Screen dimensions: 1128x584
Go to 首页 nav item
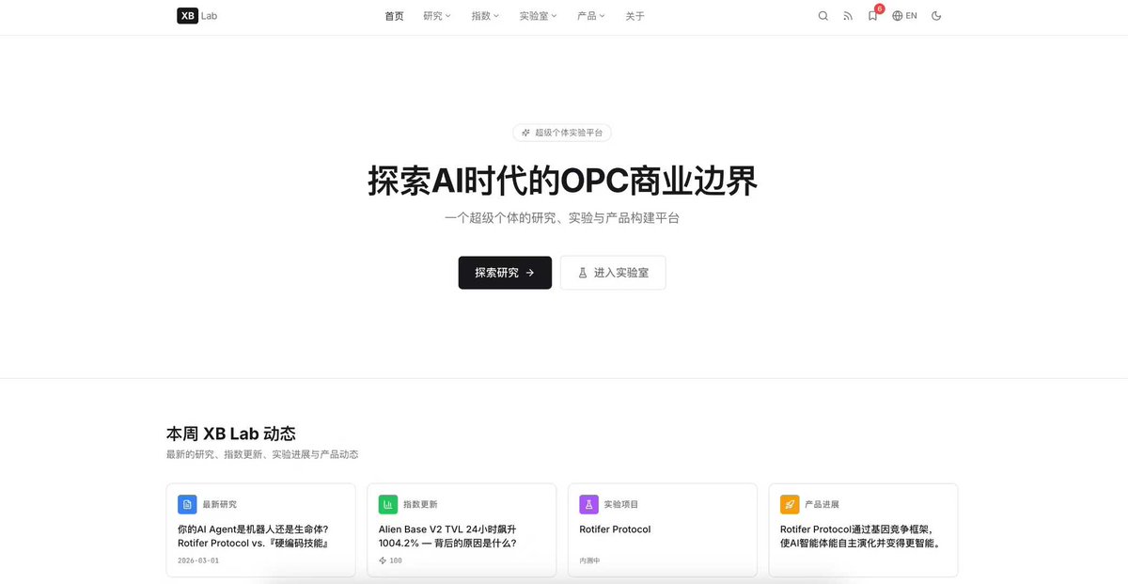(395, 16)
